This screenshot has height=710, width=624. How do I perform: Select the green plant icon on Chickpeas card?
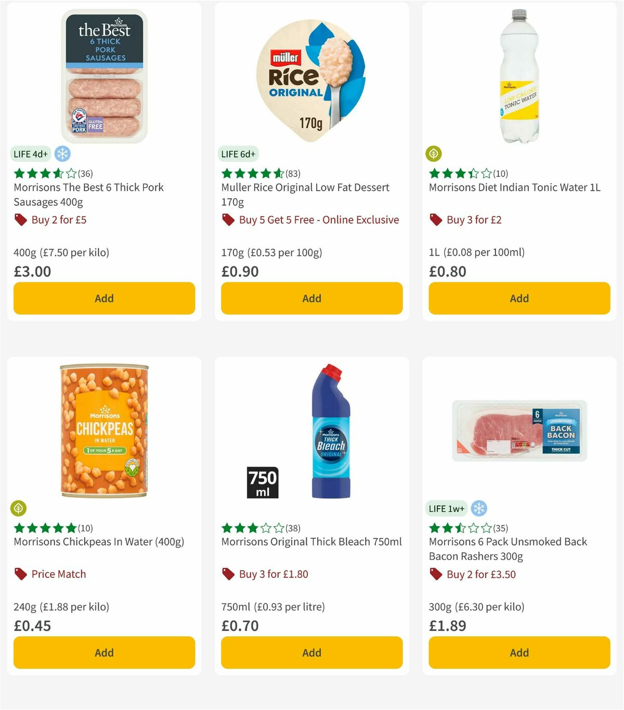coord(17,508)
